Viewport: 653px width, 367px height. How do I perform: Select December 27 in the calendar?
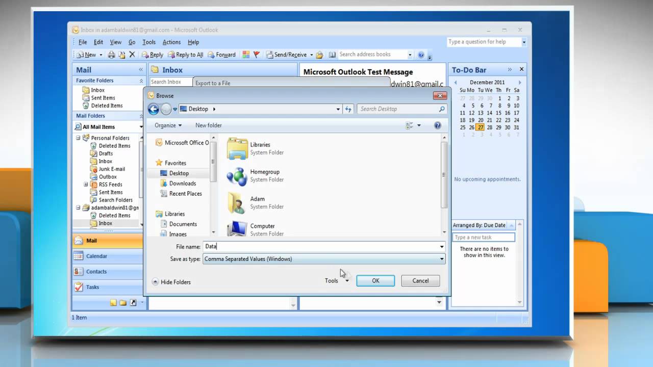481,127
